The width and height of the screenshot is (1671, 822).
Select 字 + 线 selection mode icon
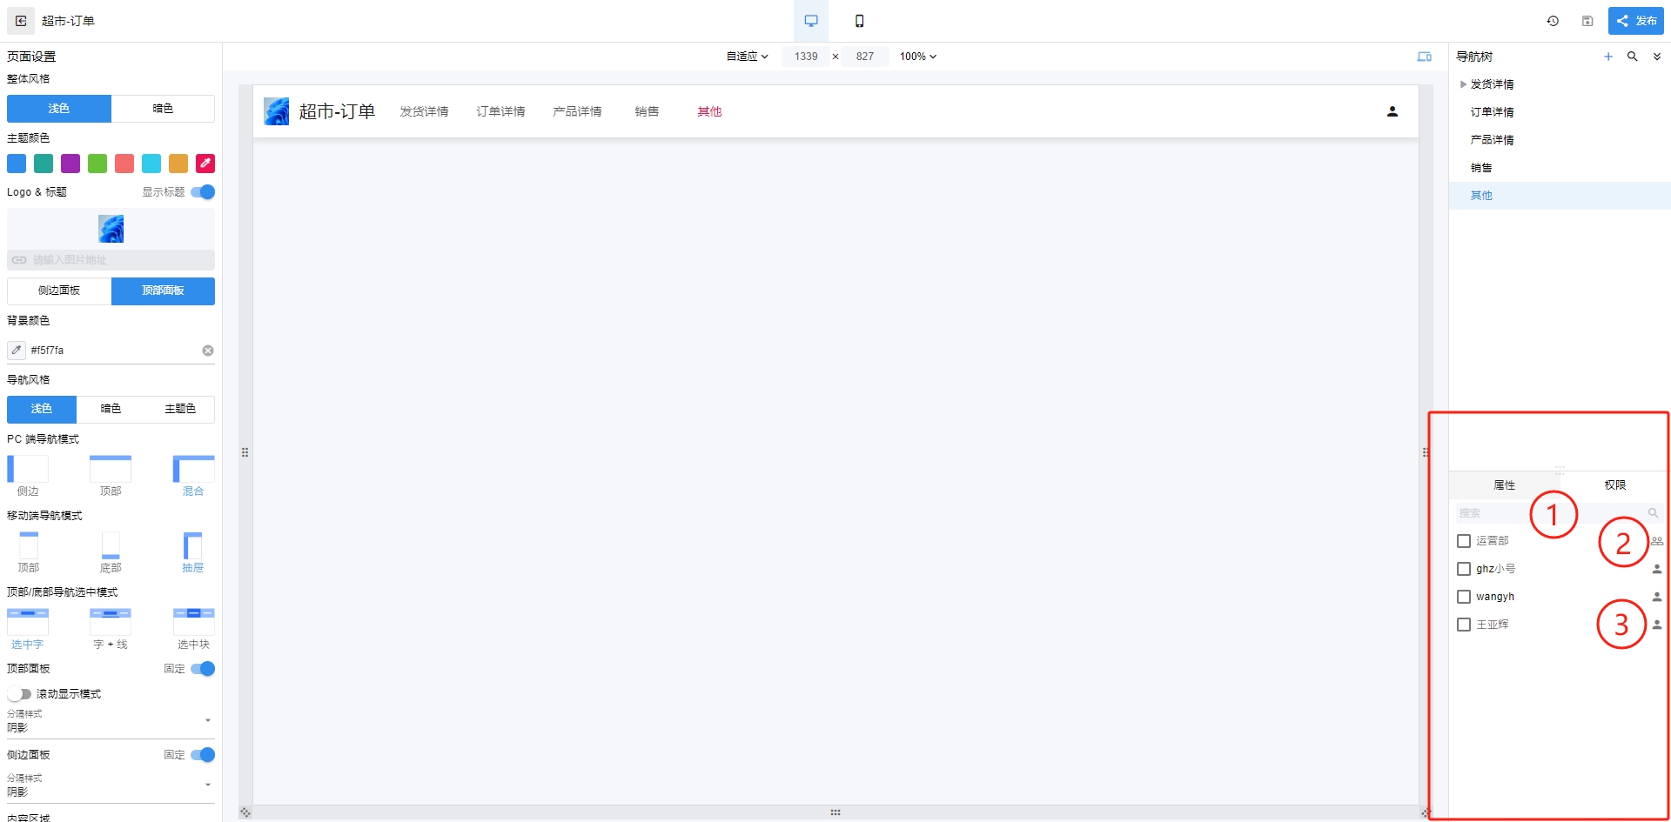[x=111, y=621]
